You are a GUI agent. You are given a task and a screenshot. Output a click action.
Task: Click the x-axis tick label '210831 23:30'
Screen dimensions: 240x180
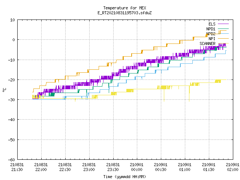click(113, 167)
